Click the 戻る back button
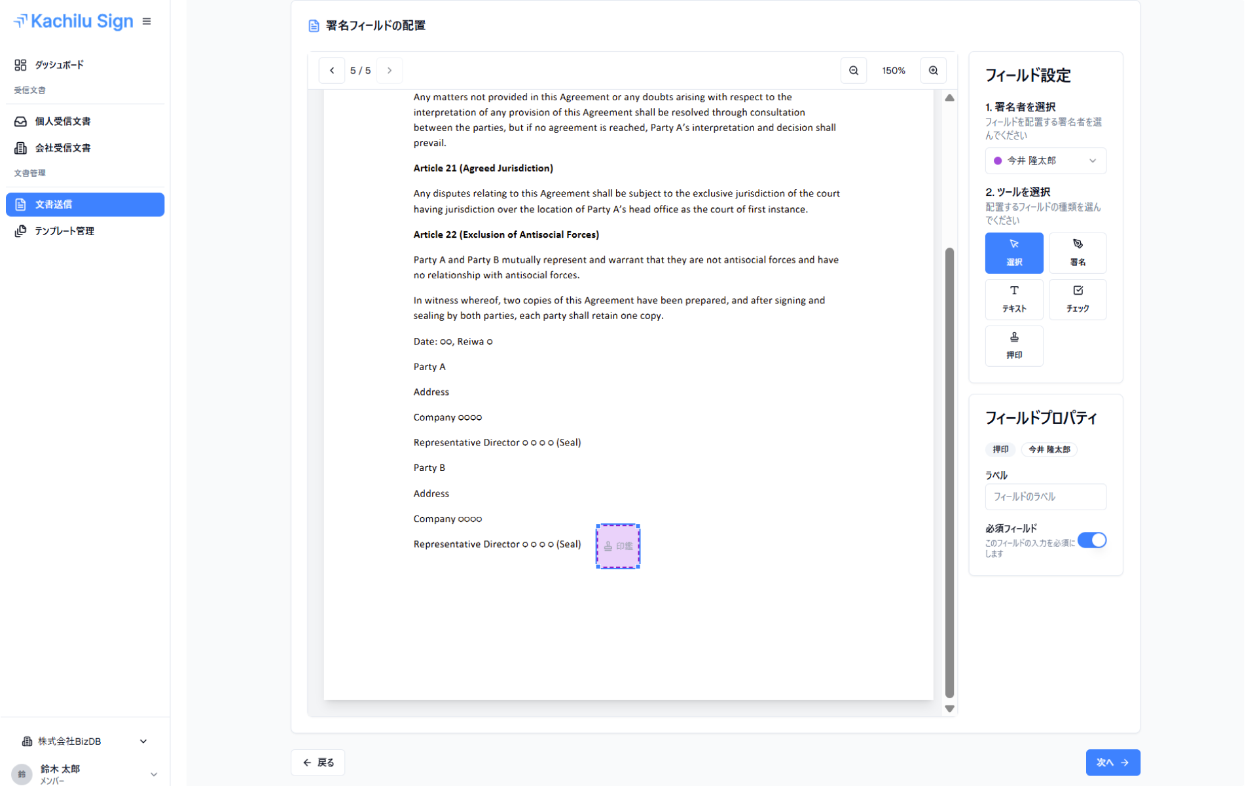Viewport: 1257px width, 786px height. click(318, 762)
